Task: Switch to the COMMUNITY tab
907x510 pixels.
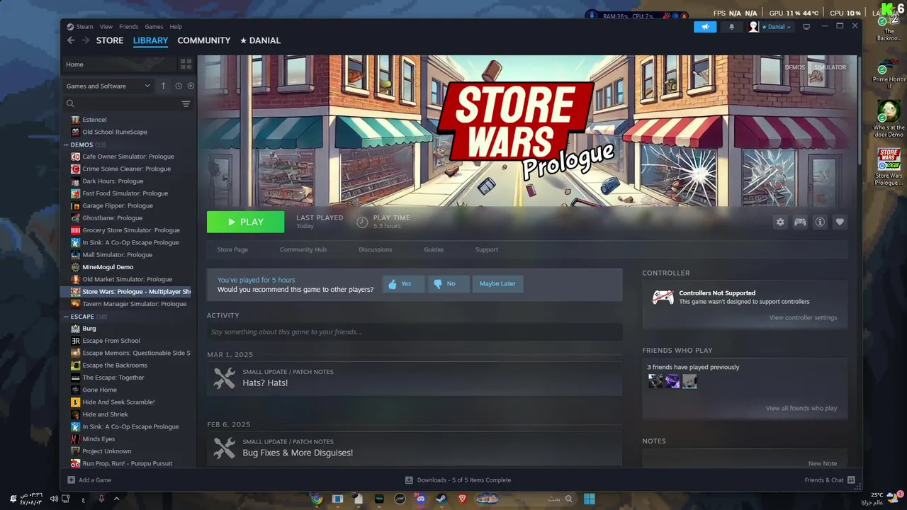Action: point(204,40)
